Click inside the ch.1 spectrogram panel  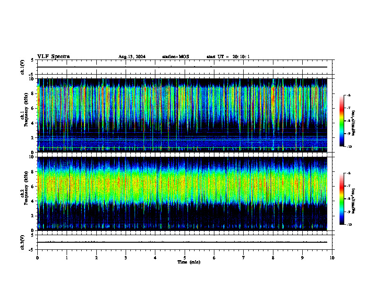(x=182, y=115)
